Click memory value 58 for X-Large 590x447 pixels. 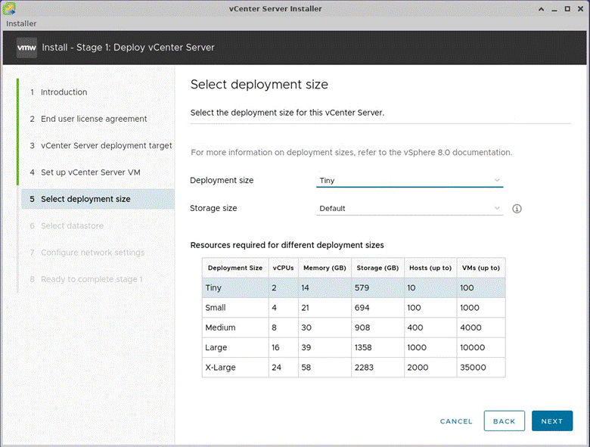(x=306, y=368)
